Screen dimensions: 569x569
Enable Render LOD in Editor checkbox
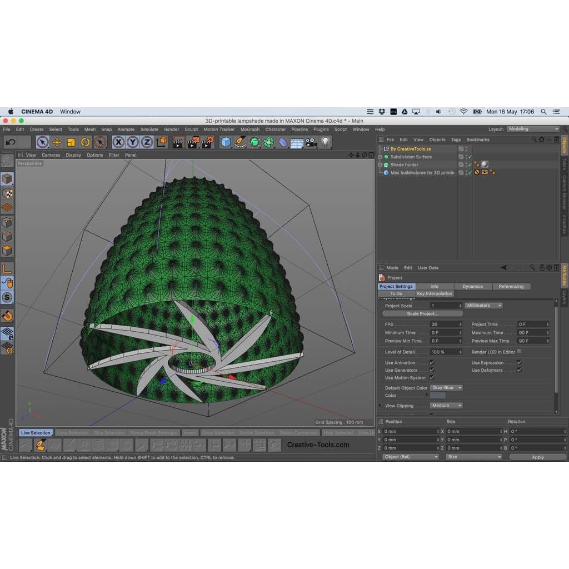coord(520,351)
